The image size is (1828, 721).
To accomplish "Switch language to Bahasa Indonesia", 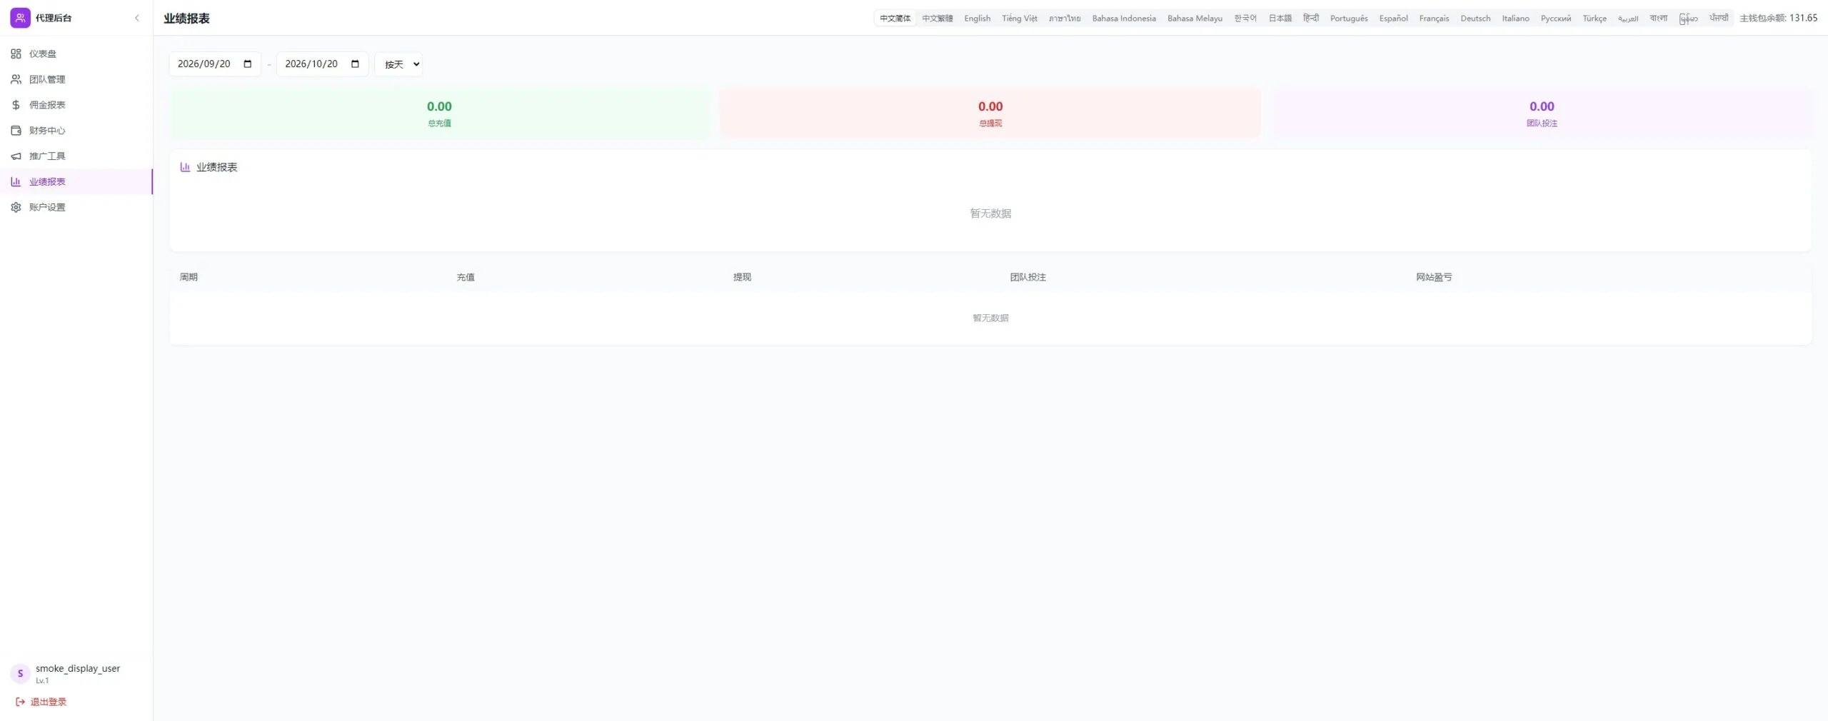I will point(1123,18).
